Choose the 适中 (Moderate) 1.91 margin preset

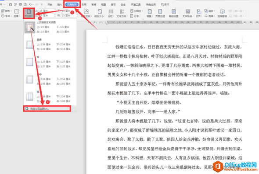point(50,79)
